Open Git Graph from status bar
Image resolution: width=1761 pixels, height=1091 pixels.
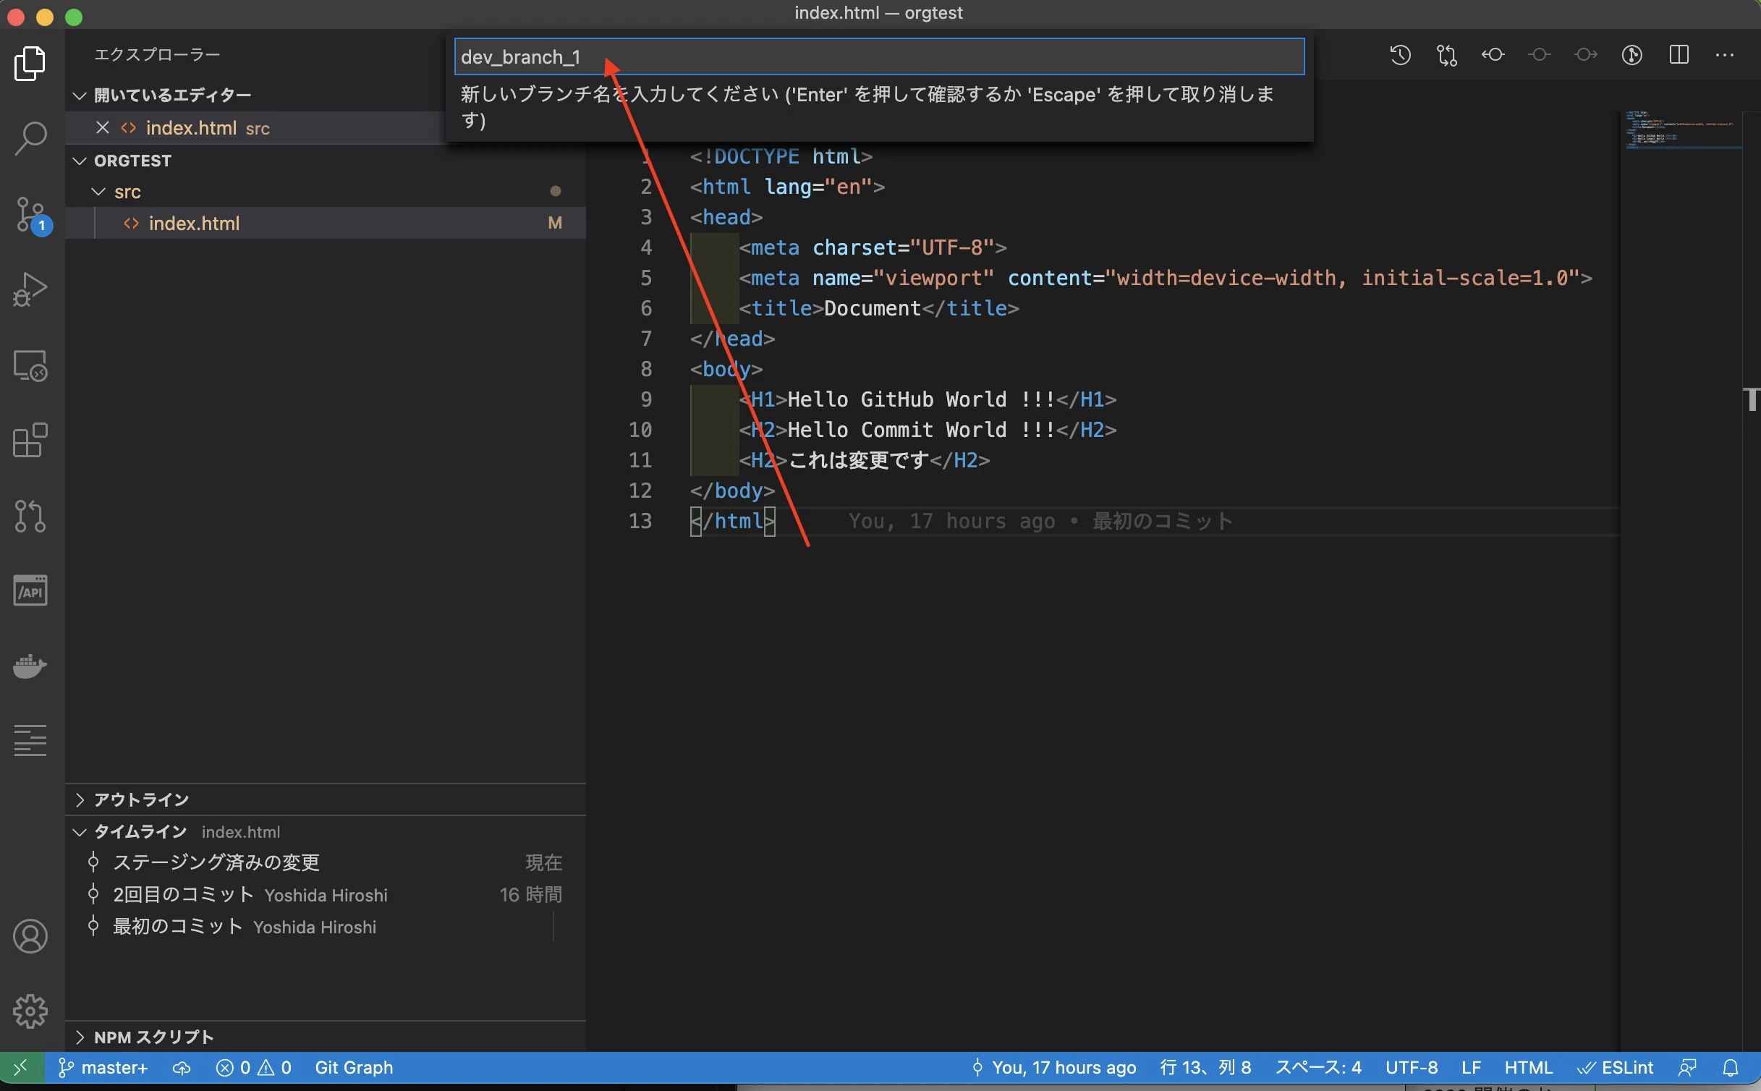[354, 1068]
